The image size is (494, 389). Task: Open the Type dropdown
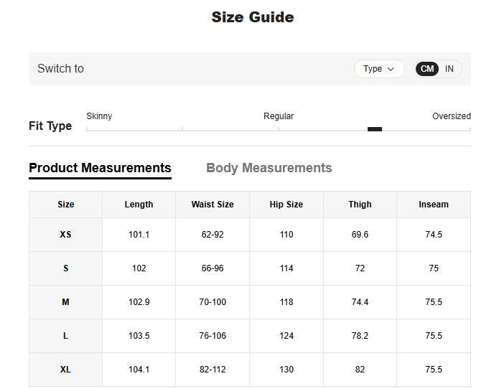(x=378, y=69)
